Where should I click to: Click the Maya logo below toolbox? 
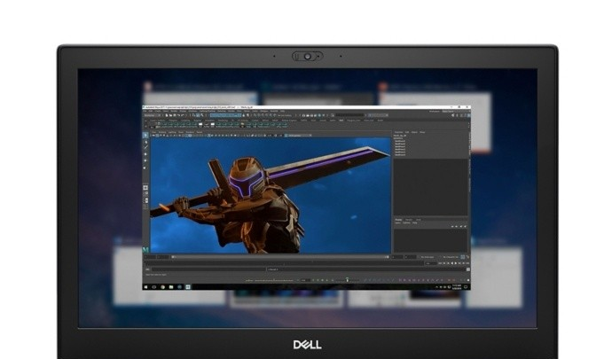(145, 250)
